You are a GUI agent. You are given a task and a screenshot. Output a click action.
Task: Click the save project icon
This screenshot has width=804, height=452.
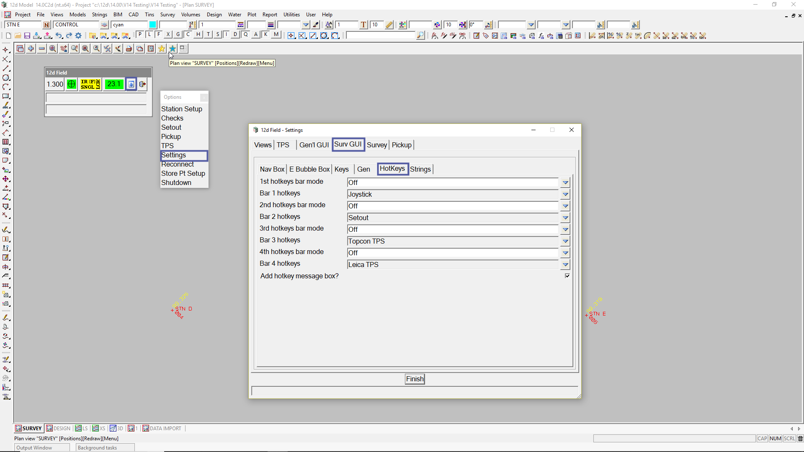(27, 36)
